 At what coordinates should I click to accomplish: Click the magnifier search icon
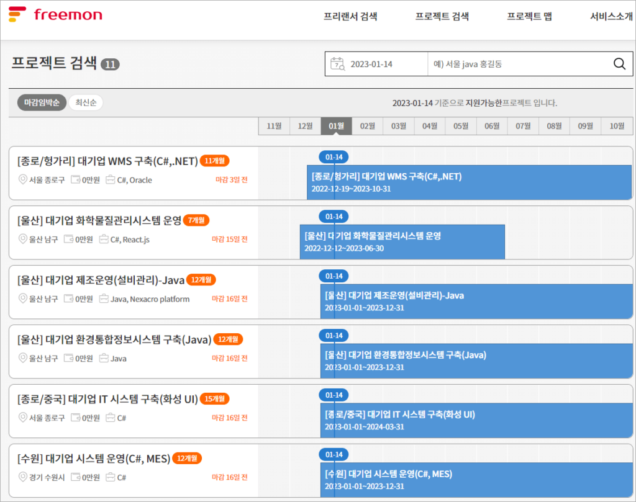619,64
